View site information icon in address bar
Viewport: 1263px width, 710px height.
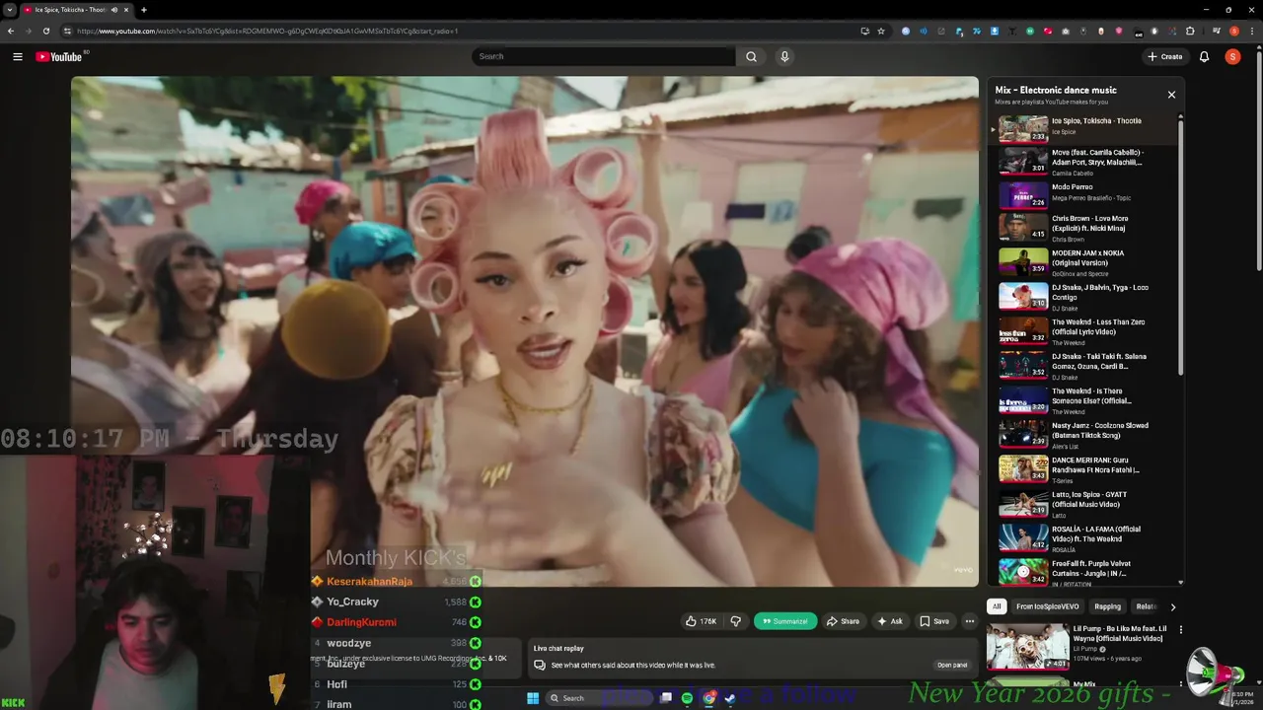tap(67, 31)
